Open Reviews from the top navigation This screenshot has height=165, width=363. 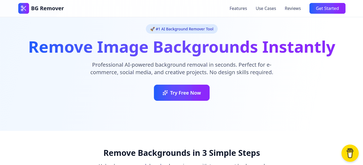coord(293,8)
